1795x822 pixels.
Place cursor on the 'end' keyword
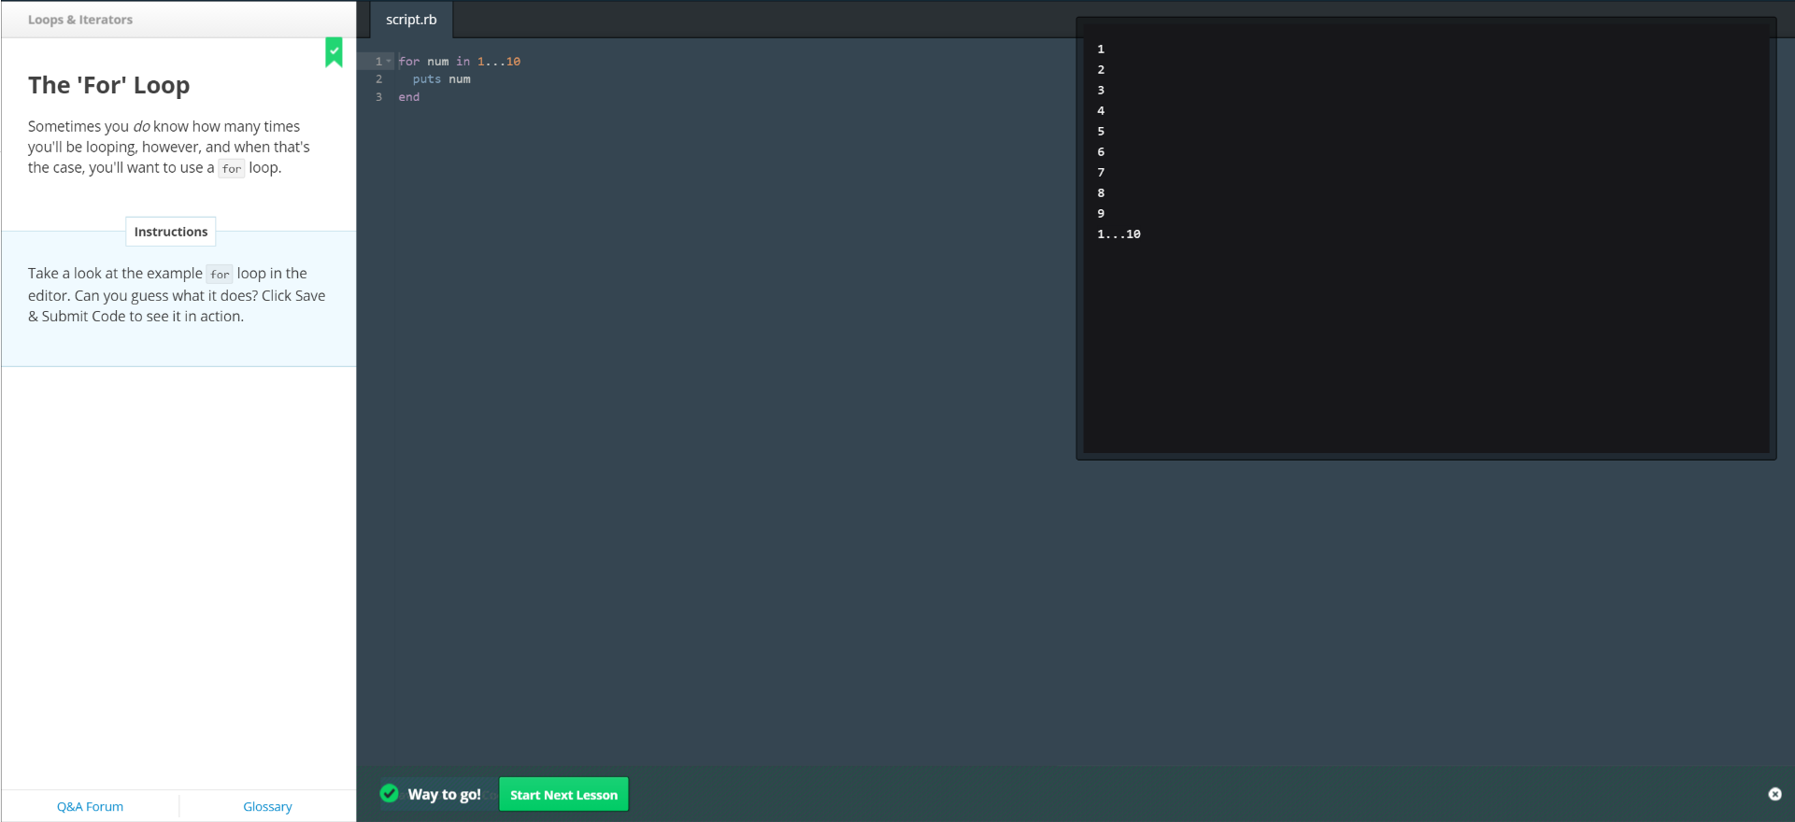409,97
